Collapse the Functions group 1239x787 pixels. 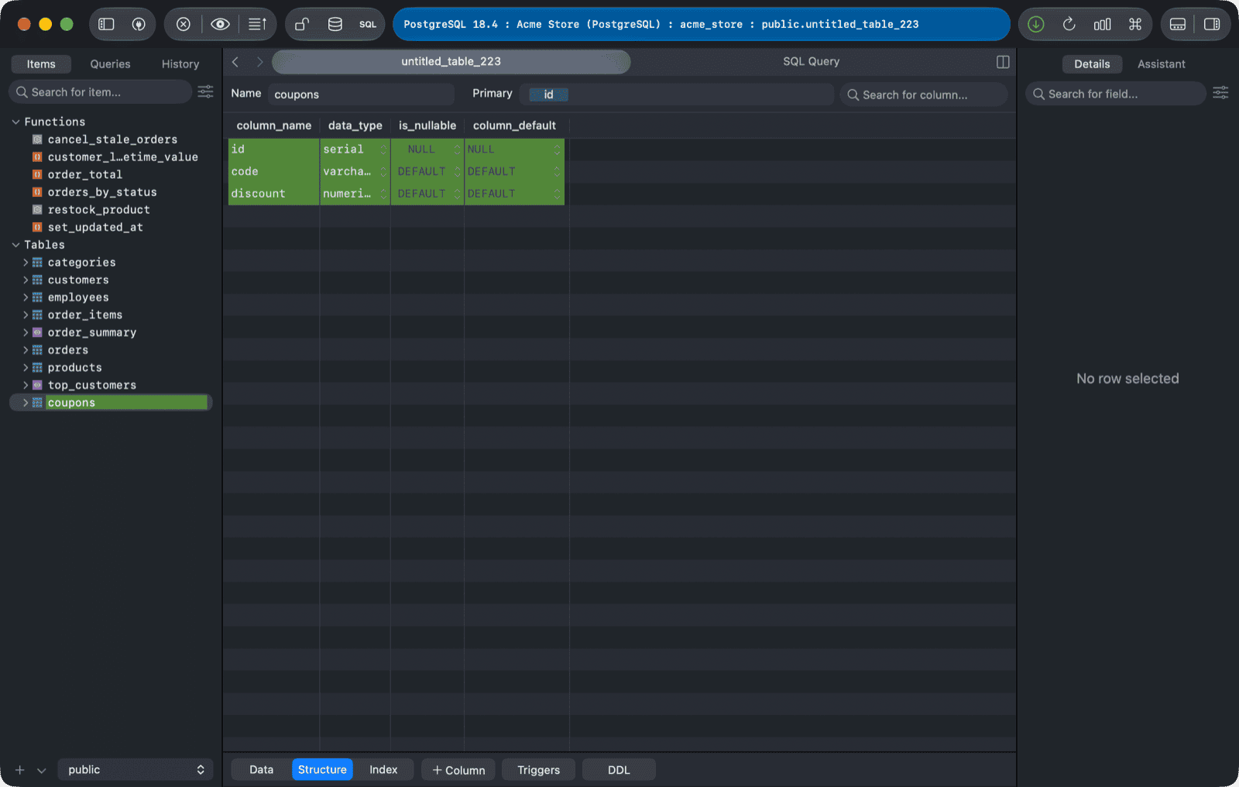tap(15, 122)
